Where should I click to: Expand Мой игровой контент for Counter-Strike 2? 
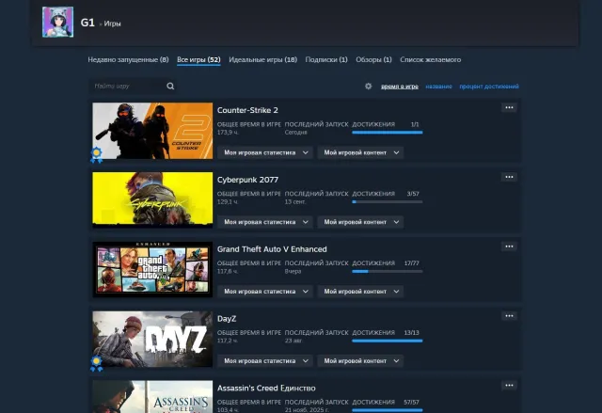360,152
